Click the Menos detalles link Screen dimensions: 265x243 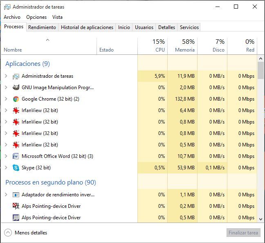pos(31,233)
